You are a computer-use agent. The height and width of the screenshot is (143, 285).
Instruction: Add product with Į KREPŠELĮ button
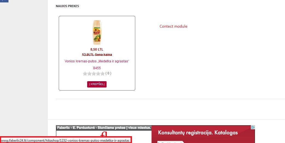tap(97, 84)
